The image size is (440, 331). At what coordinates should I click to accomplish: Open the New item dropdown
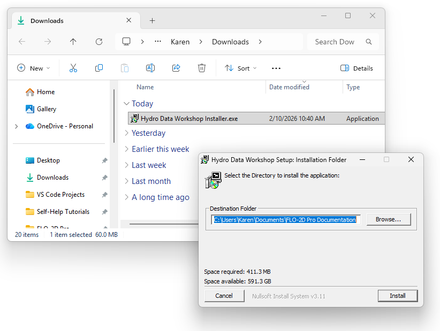pyautogui.click(x=33, y=68)
